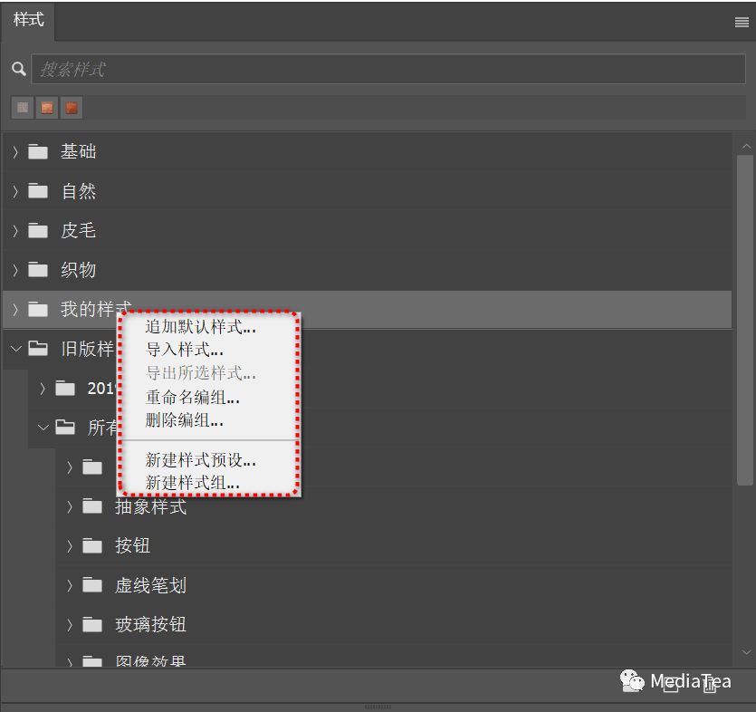756x712 pixels.
Task: Choose 重命名编组... from context menu
Action: tap(192, 397)
